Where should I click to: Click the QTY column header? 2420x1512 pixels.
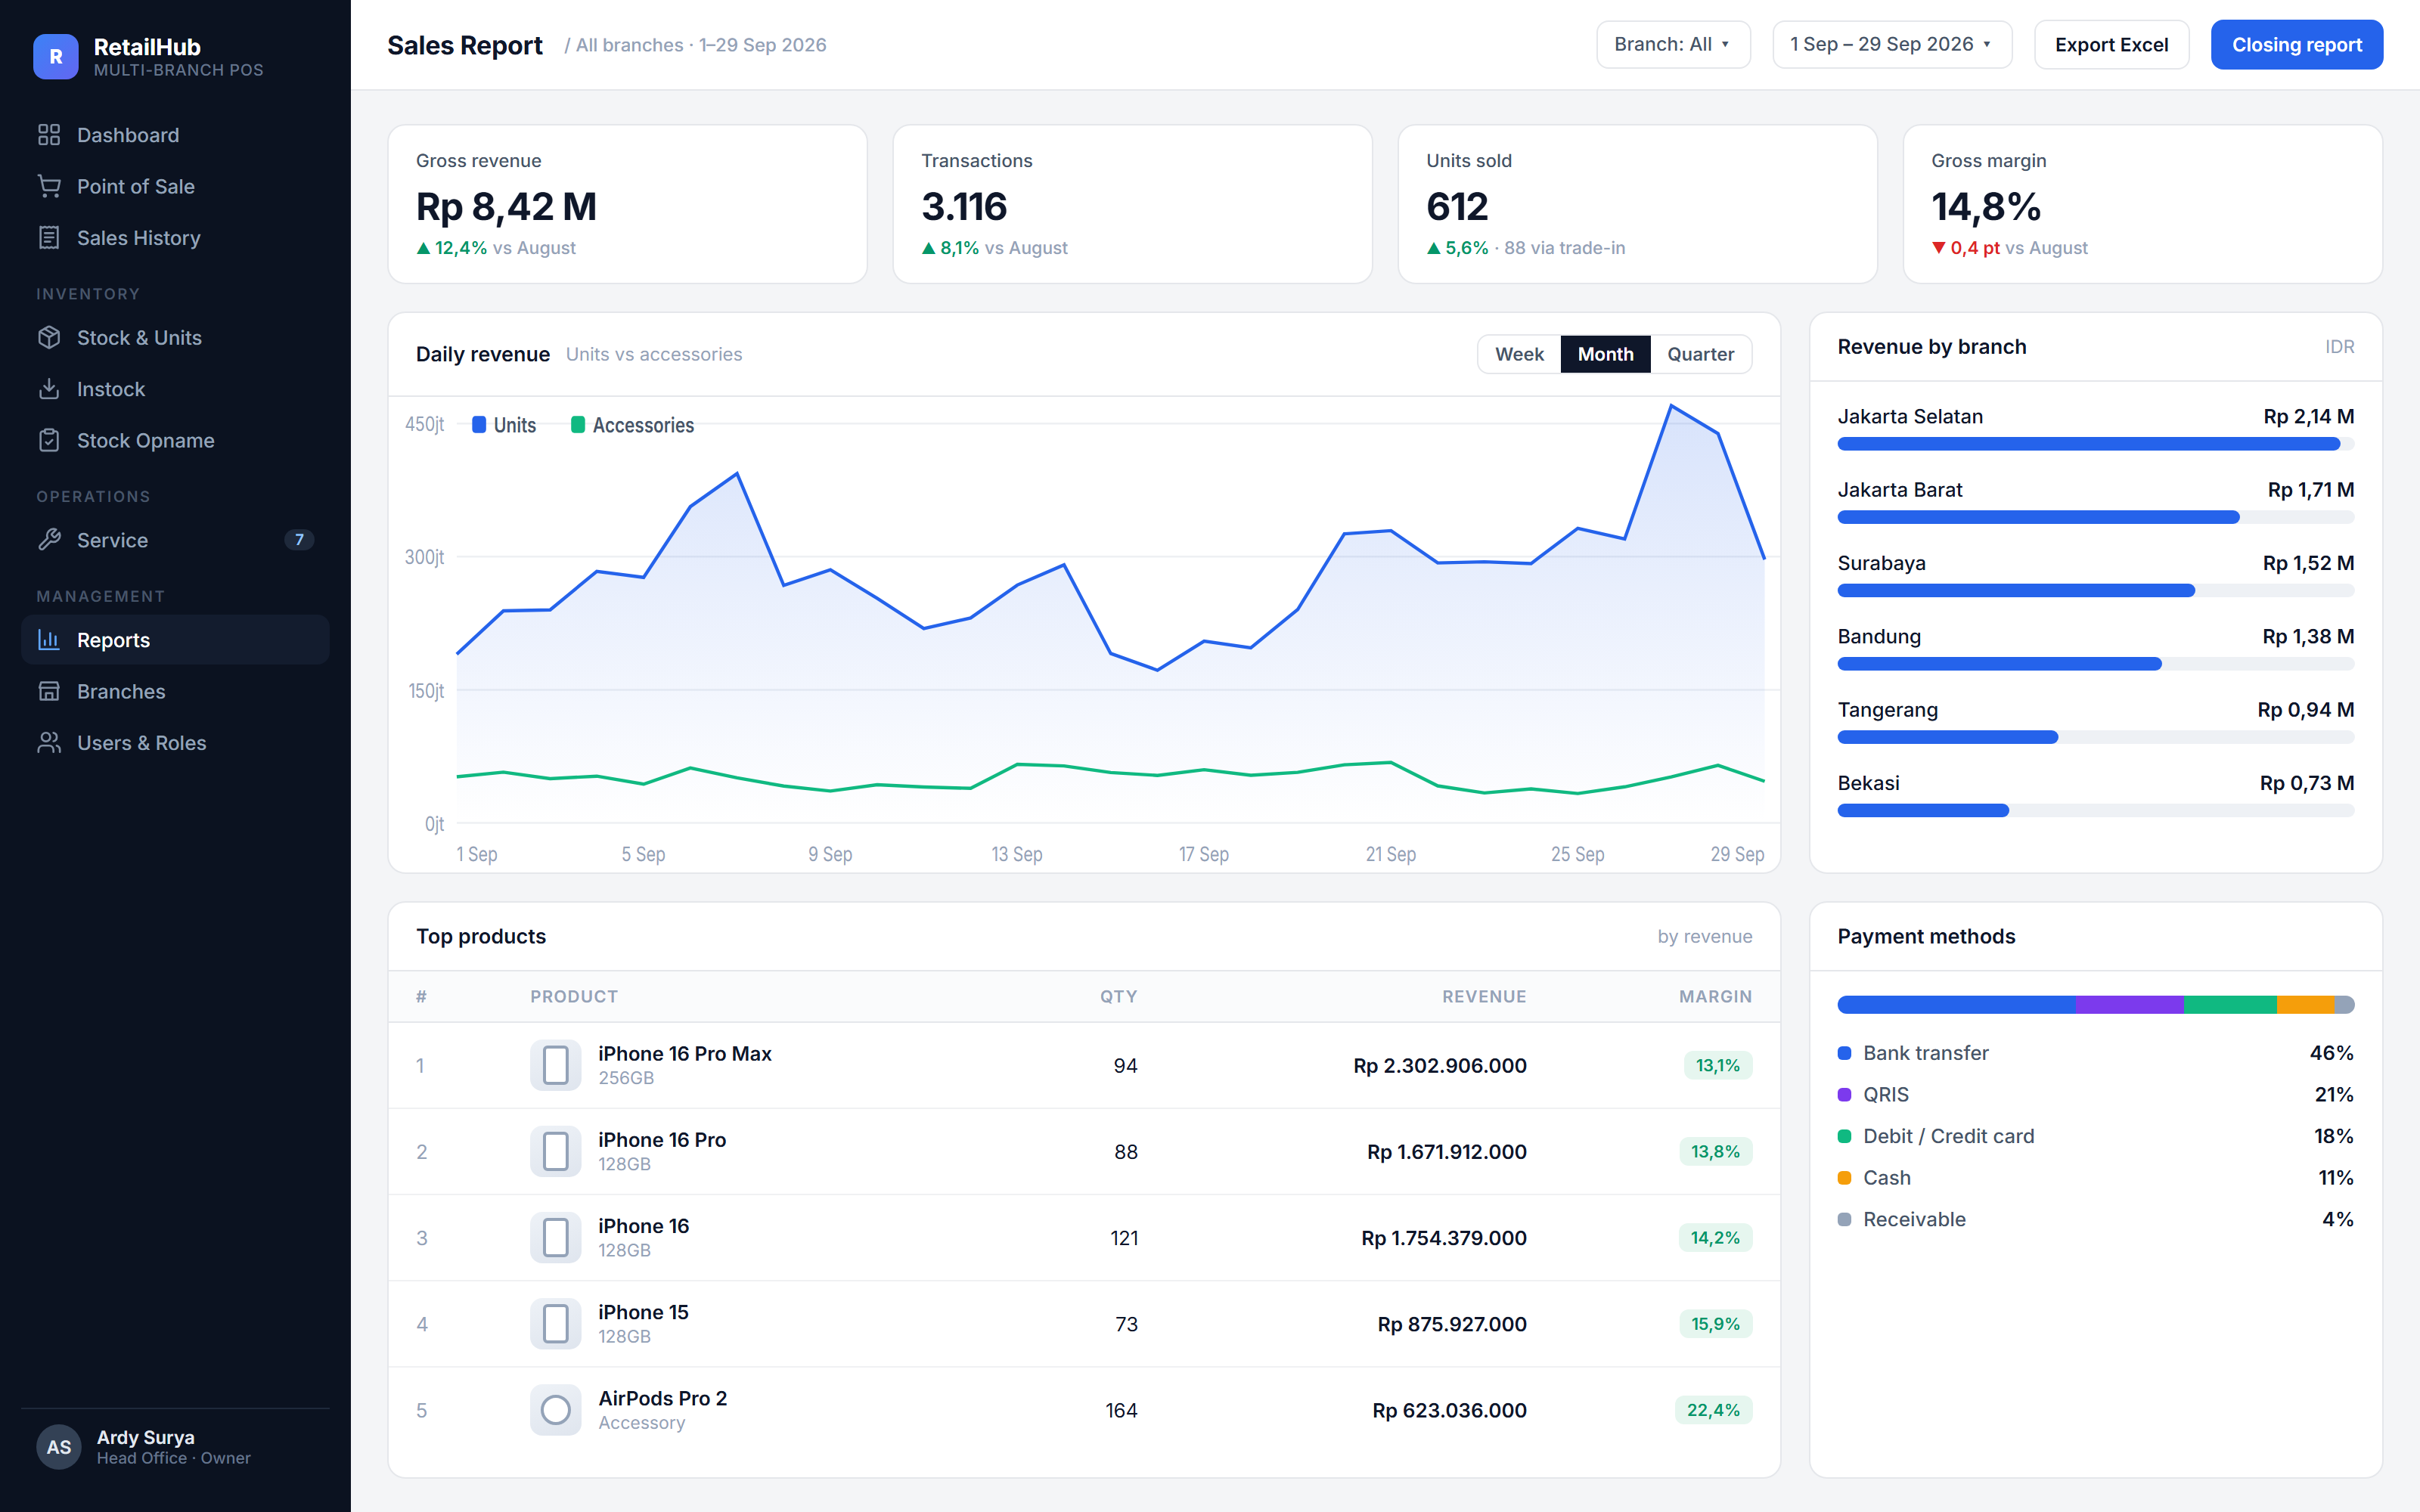click(x=1118, y=996)
